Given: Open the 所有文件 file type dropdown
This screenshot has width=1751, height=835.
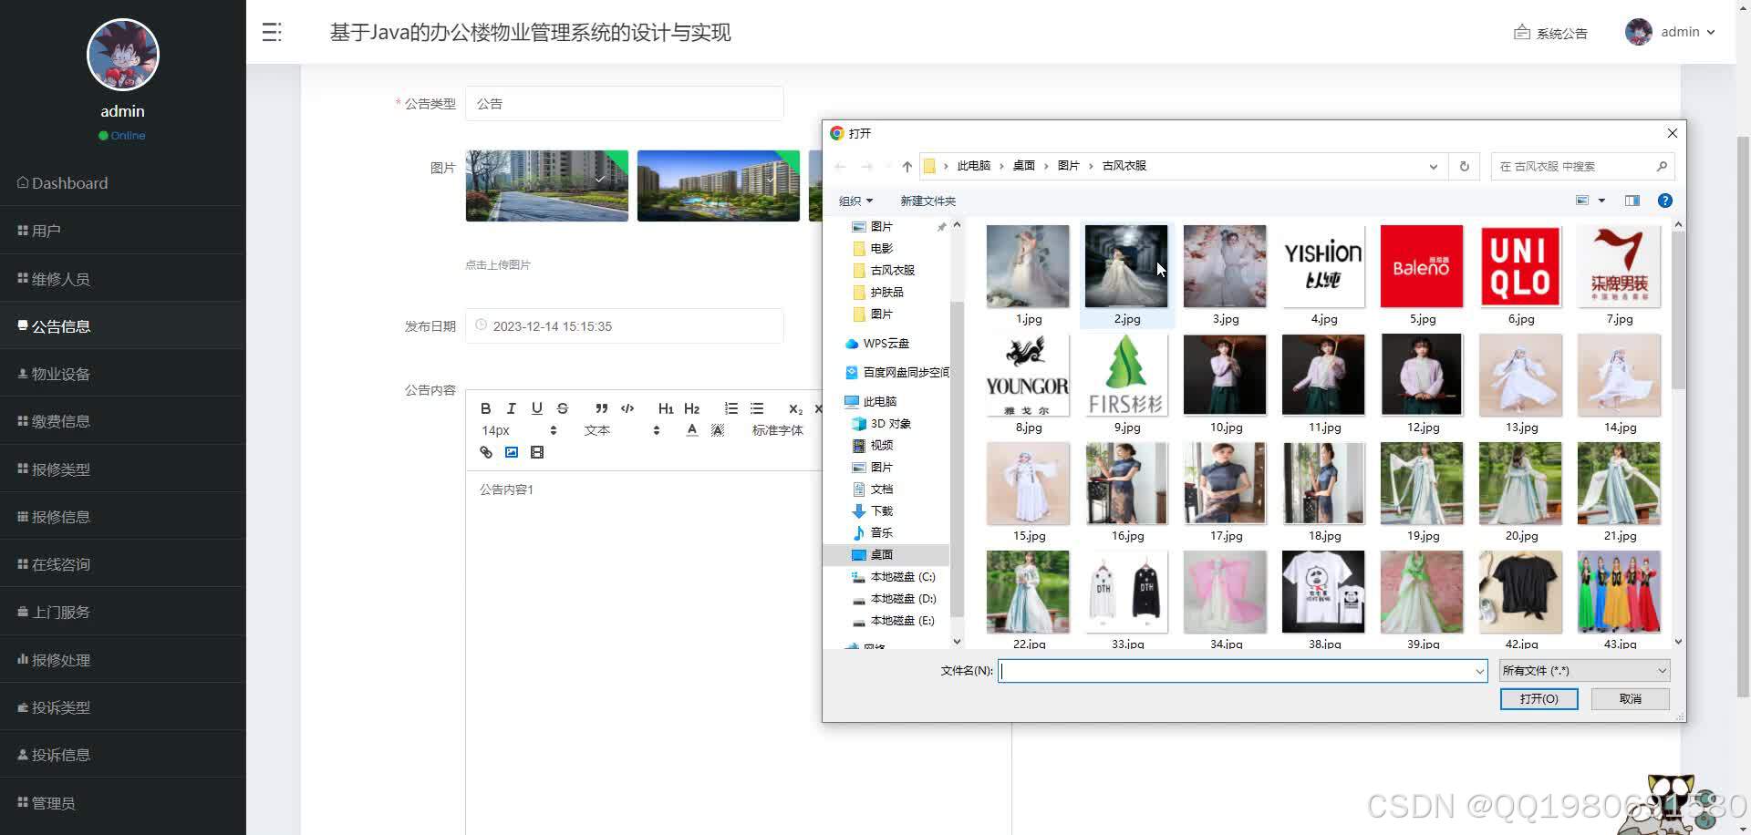Looking at the screenshot, I should [1583, 670].
